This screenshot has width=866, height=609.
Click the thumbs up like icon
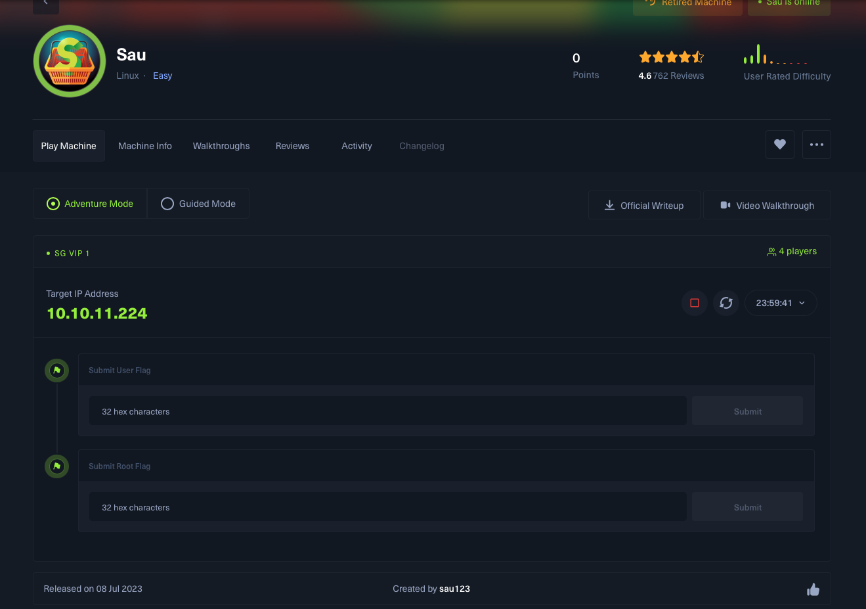pos(813,589)
